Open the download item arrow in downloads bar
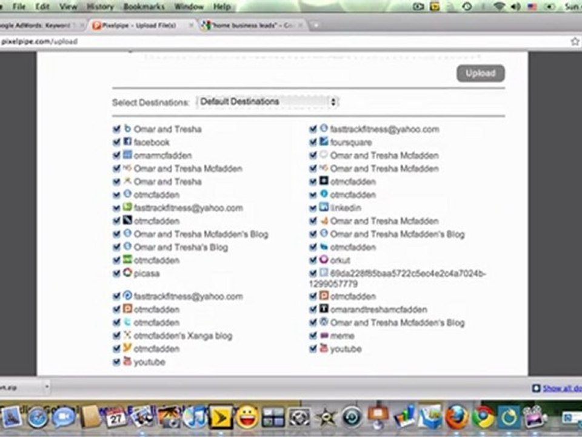Image resolution: width=582 pixels, height=437 pixels. point(47,387)
